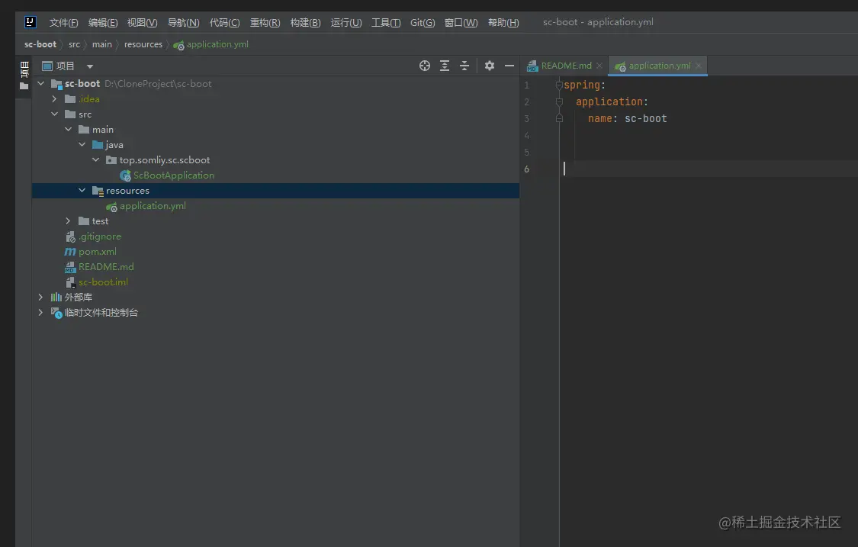Click the locate opened file crosshair icon

[x=425, y=66]
